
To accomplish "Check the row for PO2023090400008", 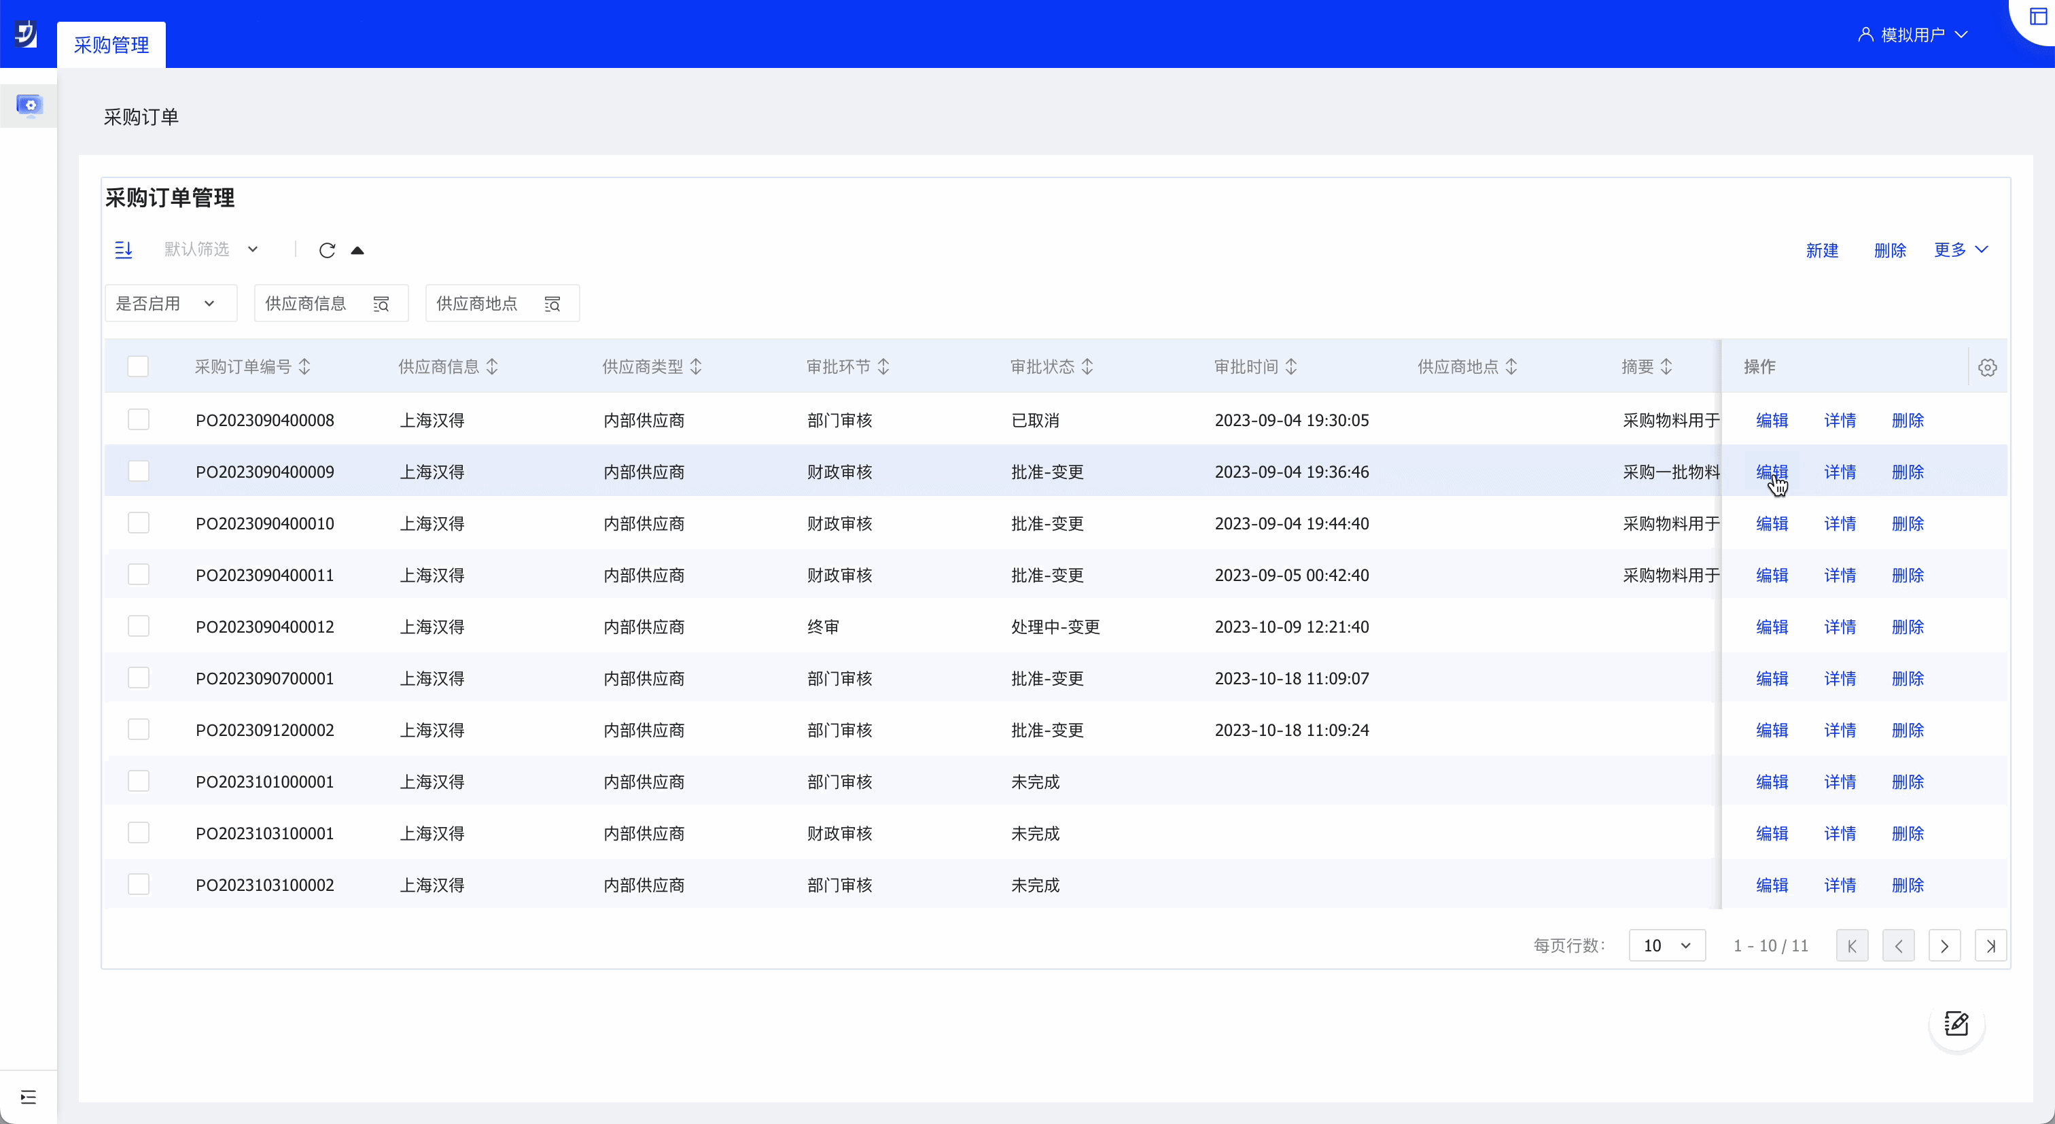I will point(138,419).
